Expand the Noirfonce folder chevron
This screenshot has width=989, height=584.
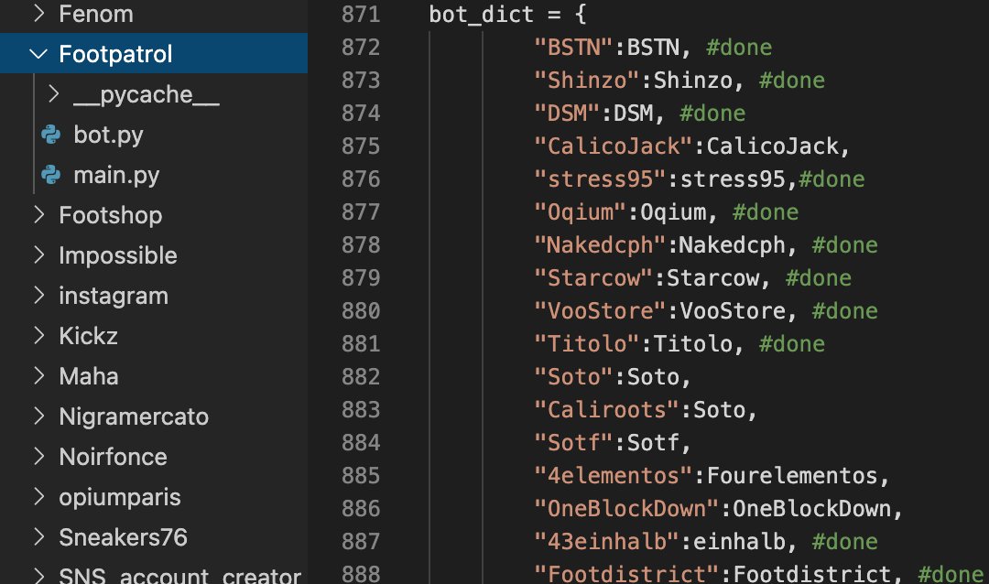pos(39,456)
